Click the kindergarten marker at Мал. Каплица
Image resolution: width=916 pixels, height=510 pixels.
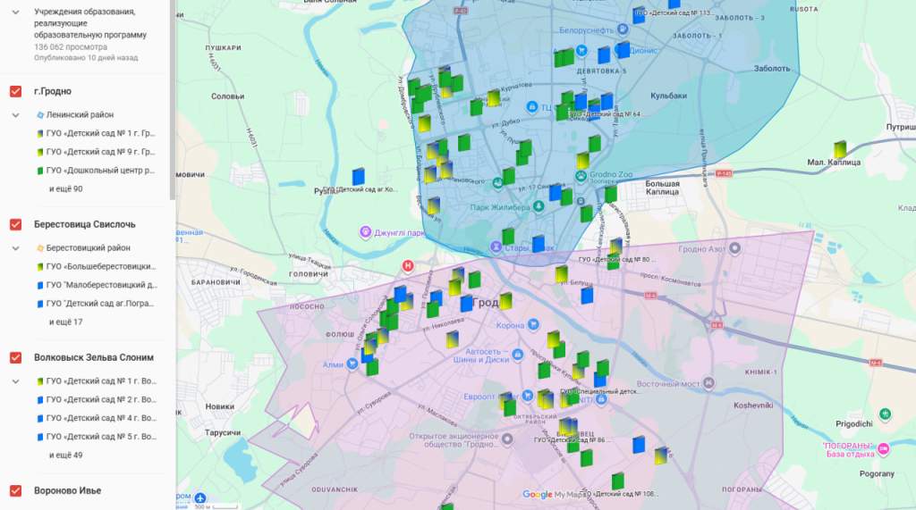(840, 149)
